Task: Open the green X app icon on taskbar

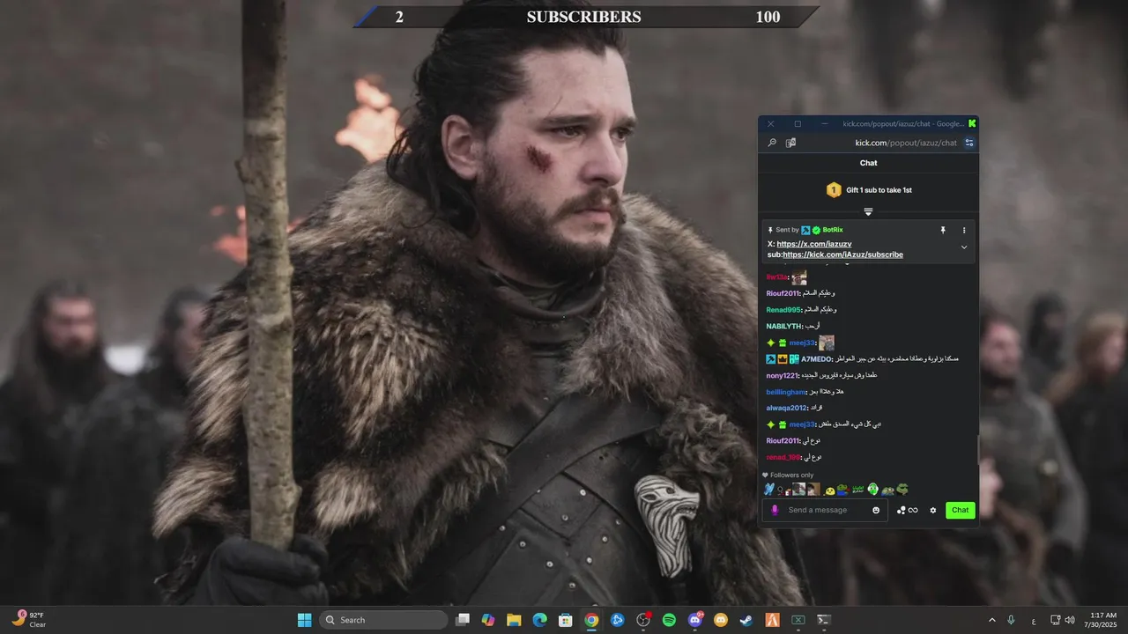Action: (798, 620)
